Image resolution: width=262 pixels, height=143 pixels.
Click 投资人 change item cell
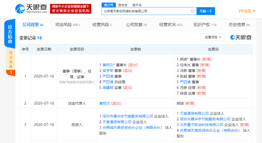77,125
